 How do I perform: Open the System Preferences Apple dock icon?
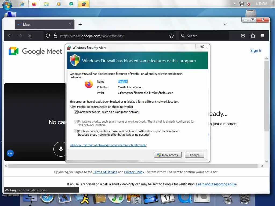202,199
